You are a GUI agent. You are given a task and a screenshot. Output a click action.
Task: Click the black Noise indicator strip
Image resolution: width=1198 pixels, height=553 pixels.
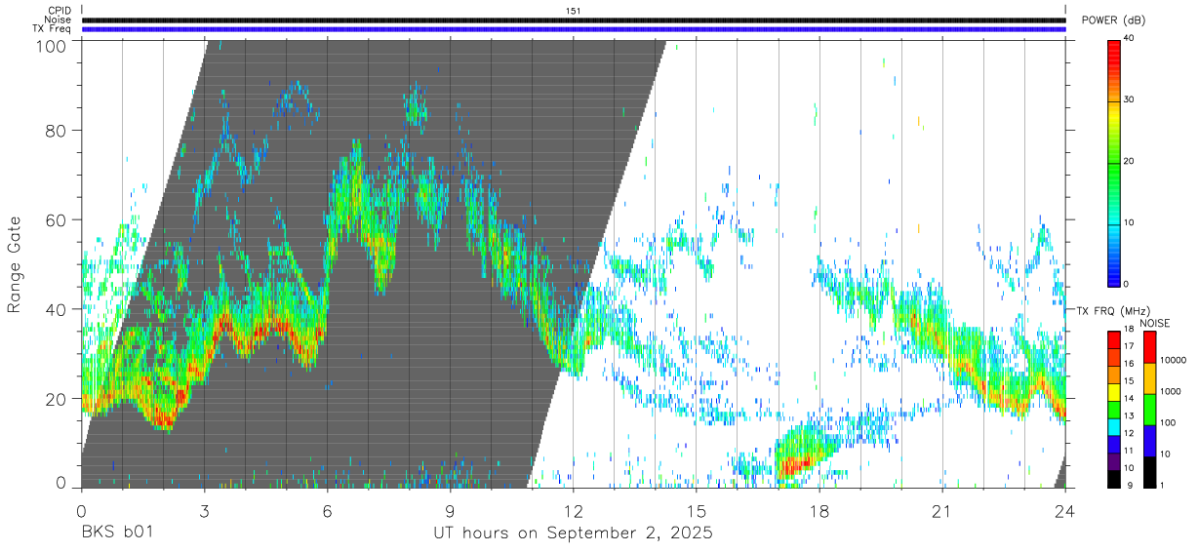[x=574, y=20]
